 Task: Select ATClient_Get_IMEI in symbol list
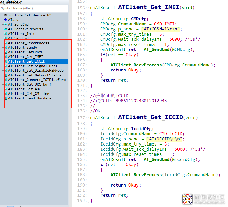(25, 57)
